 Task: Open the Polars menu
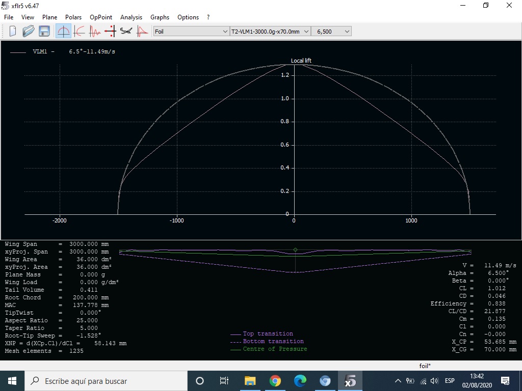73,17
